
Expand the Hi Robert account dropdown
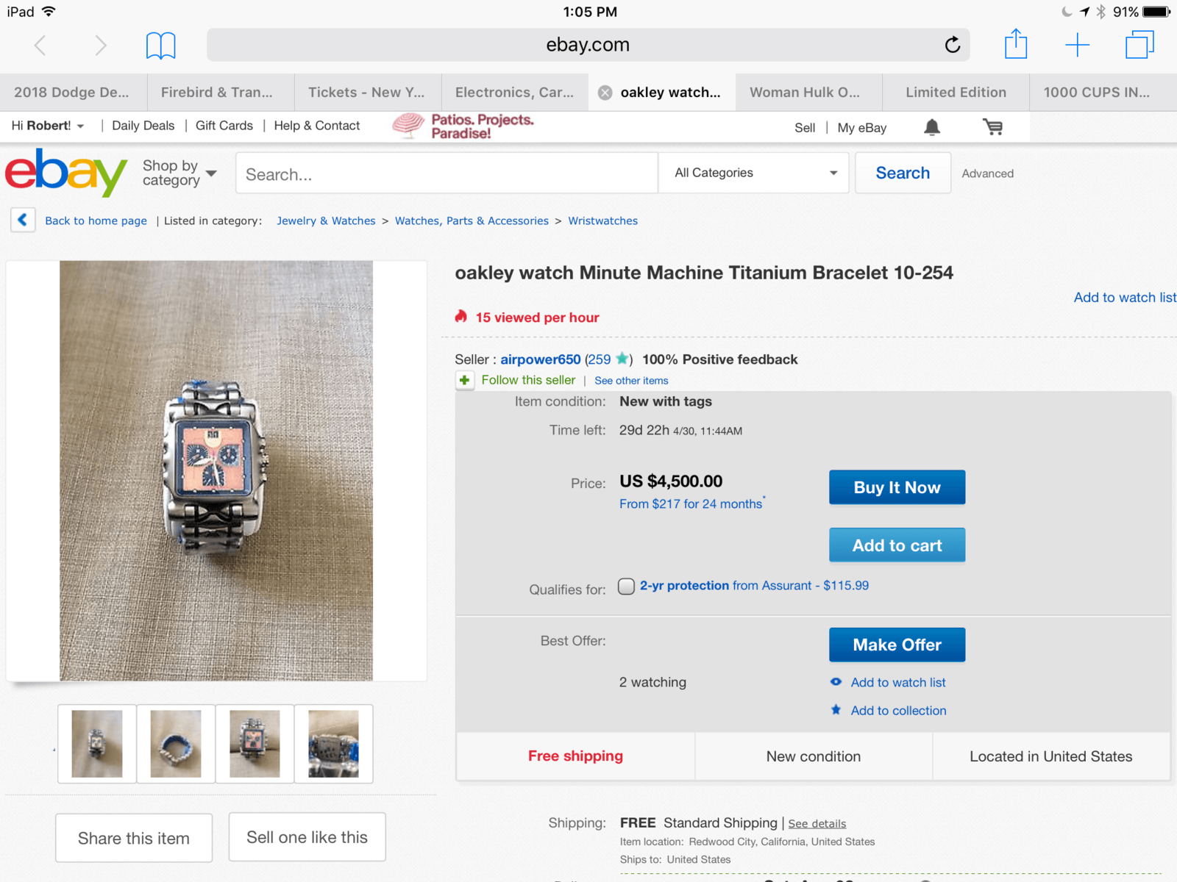(x=48, y=126)
